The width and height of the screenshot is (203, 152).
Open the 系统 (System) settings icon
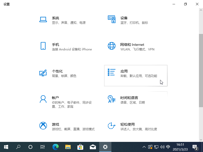[x=43, y=20]
